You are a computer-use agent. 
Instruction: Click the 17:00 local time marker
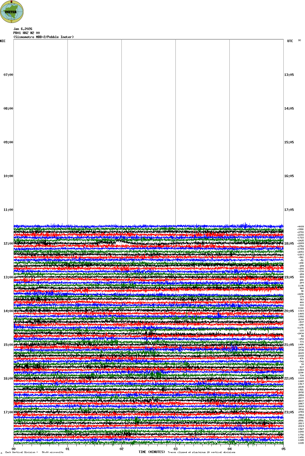(x=8, y=412)
